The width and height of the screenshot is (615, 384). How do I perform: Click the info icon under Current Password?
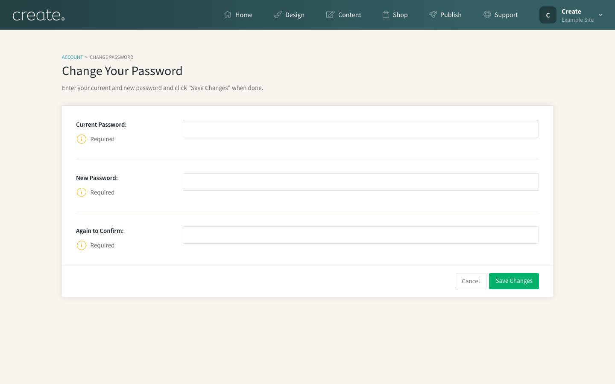82,139
